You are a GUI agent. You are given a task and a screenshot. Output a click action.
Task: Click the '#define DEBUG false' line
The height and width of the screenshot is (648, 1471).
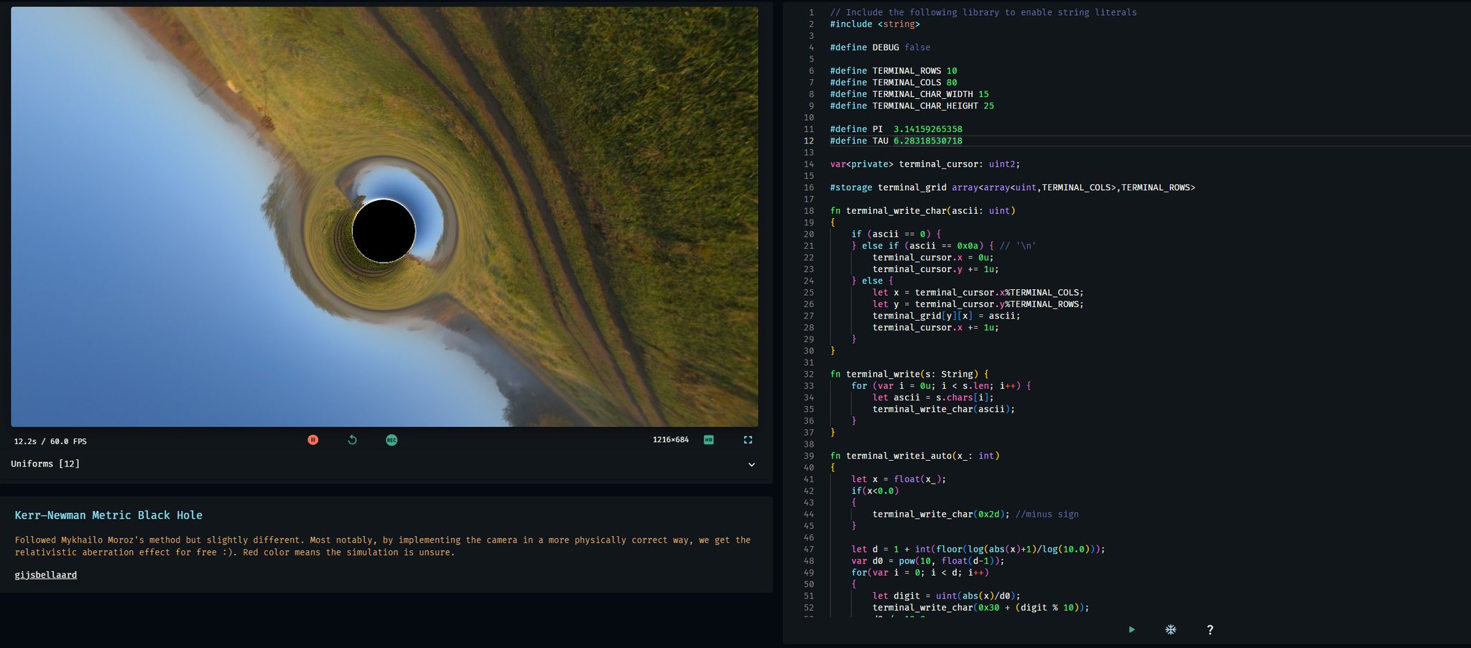(x=880, y=47)
